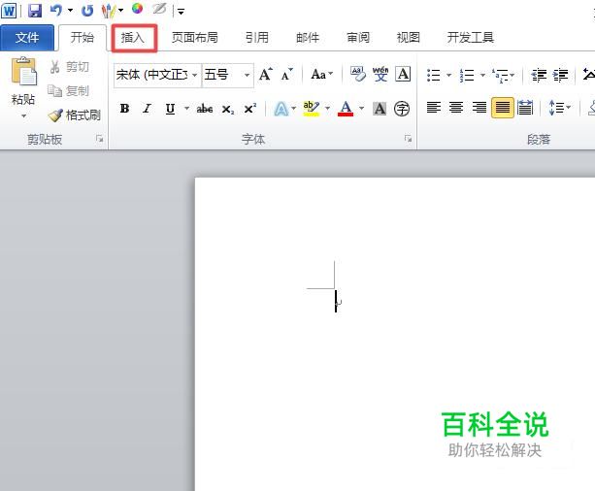
Task: Click the Character Border icon
Action: click(x=403, y=74)
